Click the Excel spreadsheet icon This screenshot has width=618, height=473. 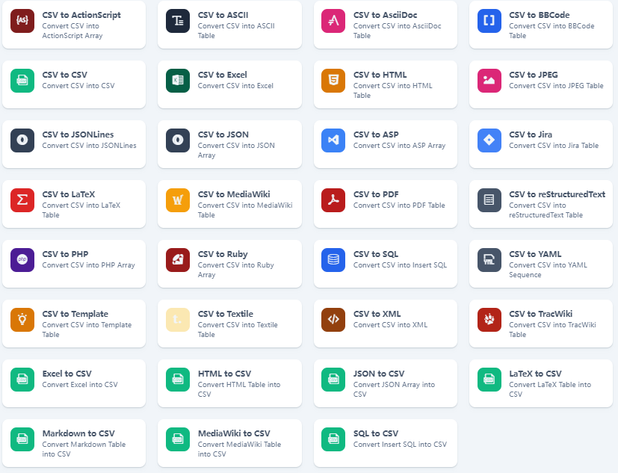pyautogui.click(x=178, y=81)
